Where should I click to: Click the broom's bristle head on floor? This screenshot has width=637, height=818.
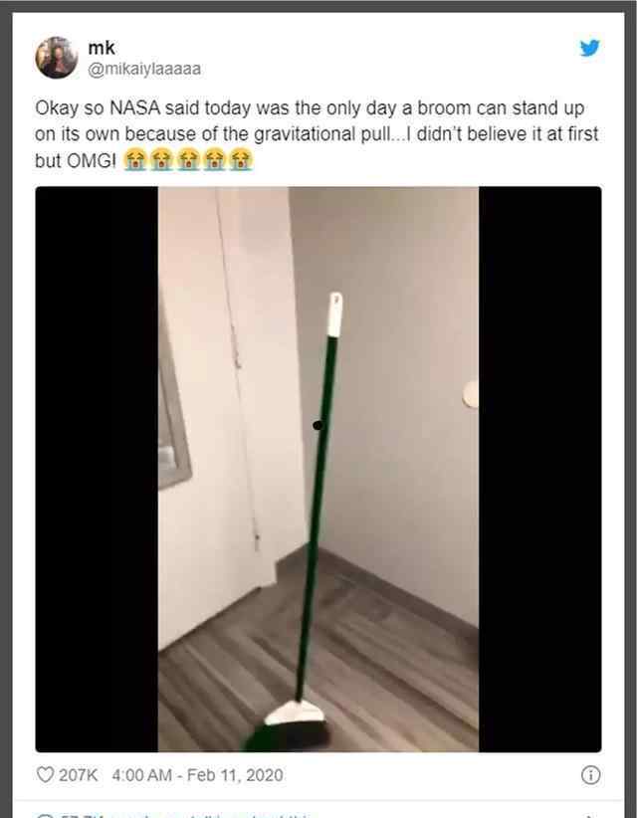pyautogui.click(x=290, y=725)
